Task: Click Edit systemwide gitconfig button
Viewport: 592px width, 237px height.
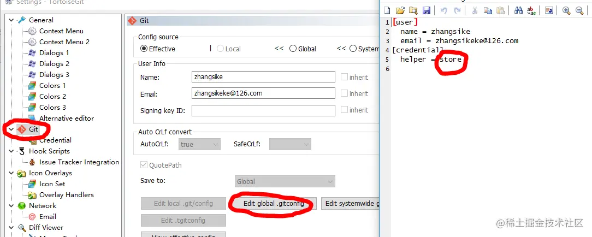Action: click(x=350, y=204)
